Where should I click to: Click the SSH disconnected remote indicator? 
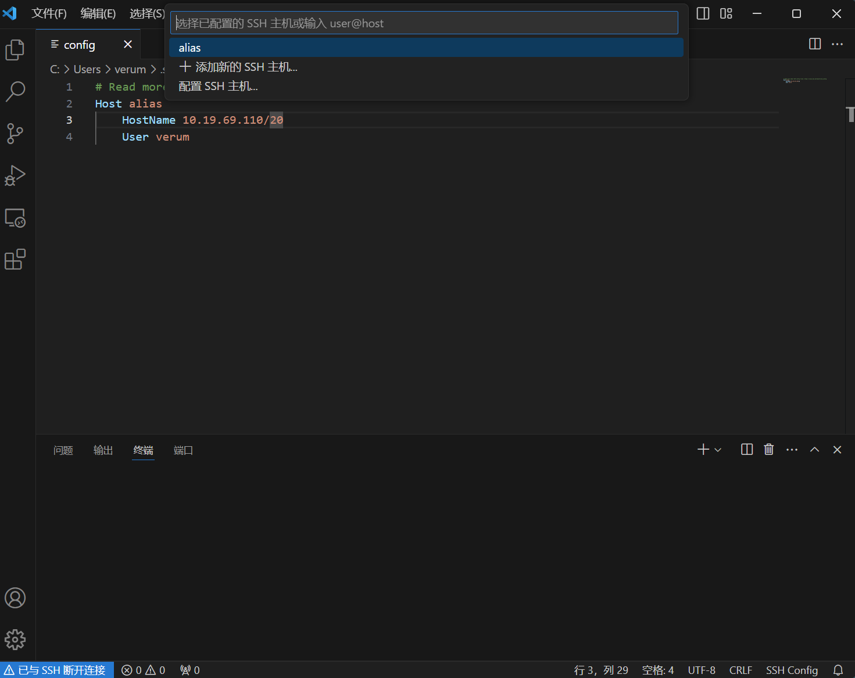[x=56, y=670]
